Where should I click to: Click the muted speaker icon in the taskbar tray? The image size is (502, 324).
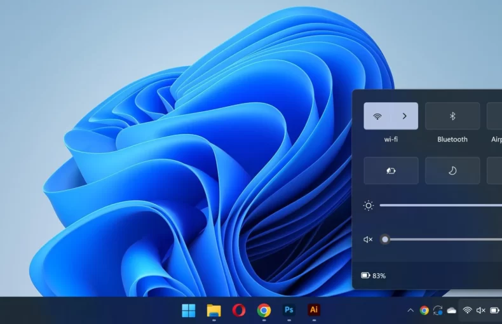pyautogui.click(x=480, y=310)
